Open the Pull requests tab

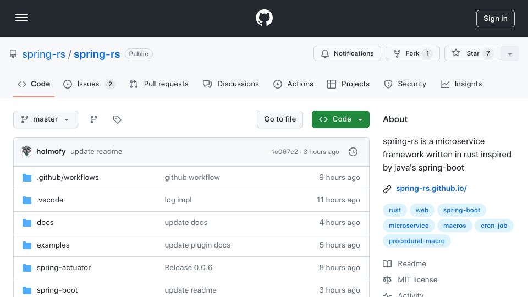[x=159, y=84]
